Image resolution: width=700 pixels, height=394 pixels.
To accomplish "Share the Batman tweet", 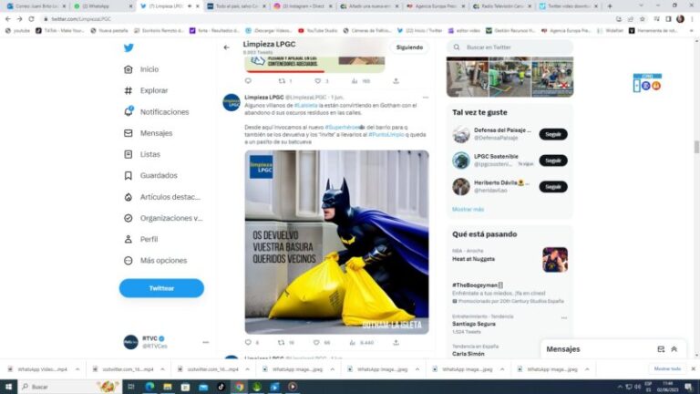I will (396, 343).
